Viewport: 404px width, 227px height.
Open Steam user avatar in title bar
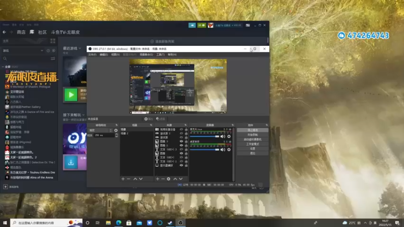point(211,25)
